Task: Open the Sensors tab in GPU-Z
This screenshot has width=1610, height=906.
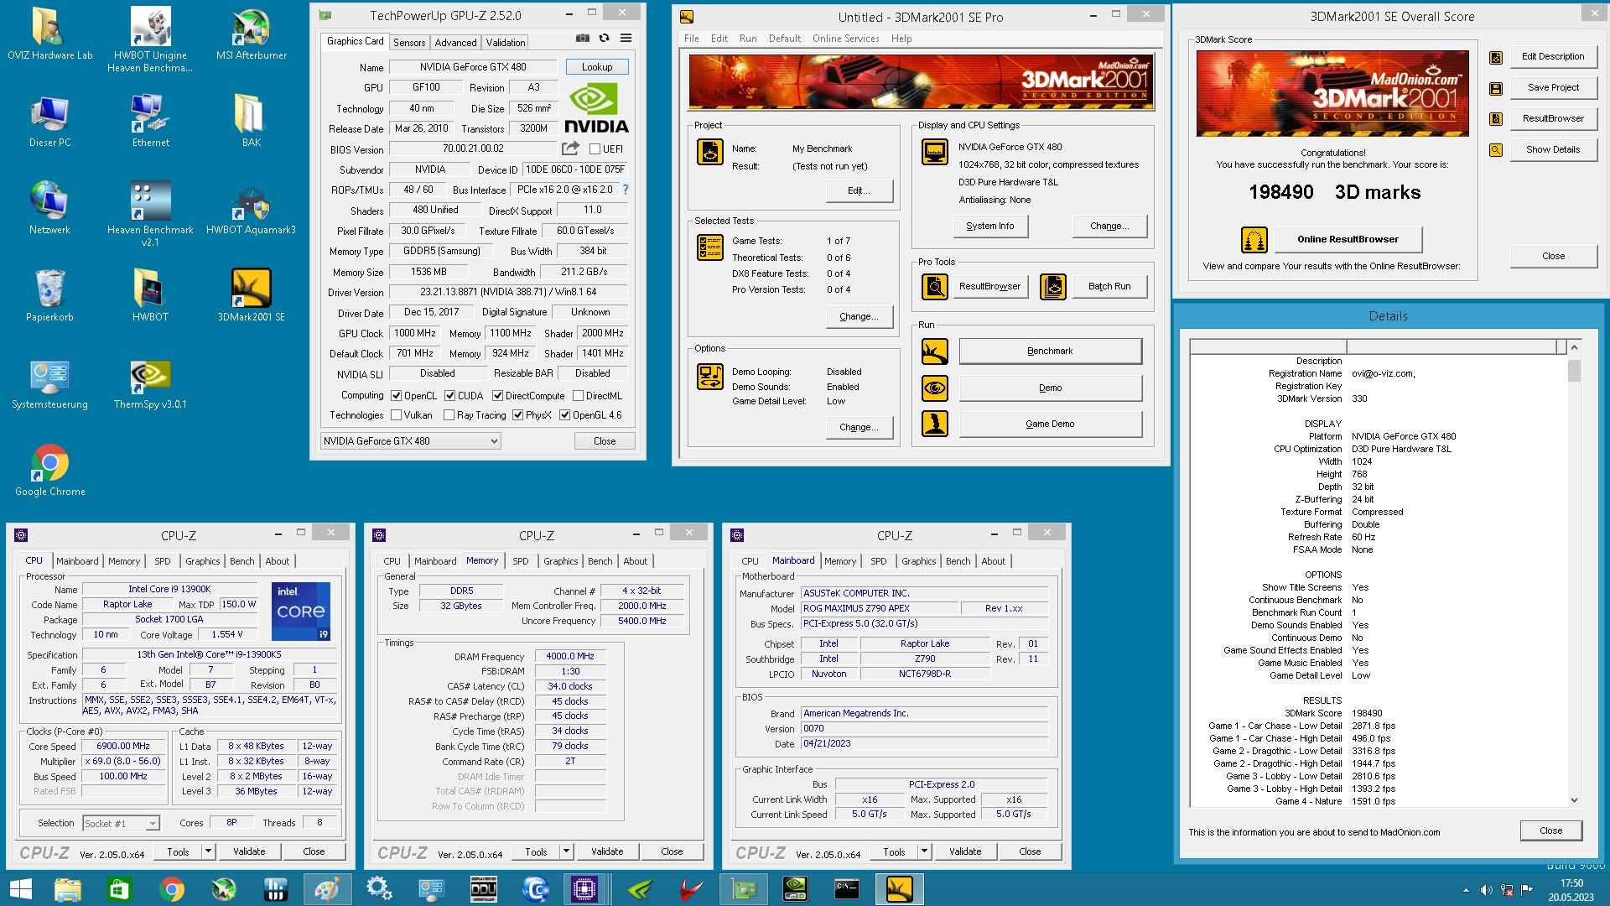Action: (409, 43)
